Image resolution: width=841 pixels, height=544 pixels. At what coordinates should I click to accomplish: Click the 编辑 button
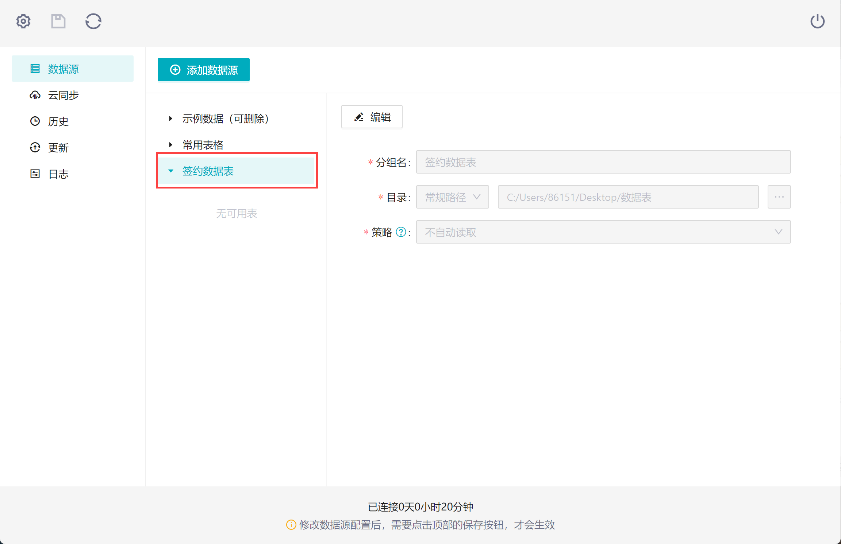[372, 117]
